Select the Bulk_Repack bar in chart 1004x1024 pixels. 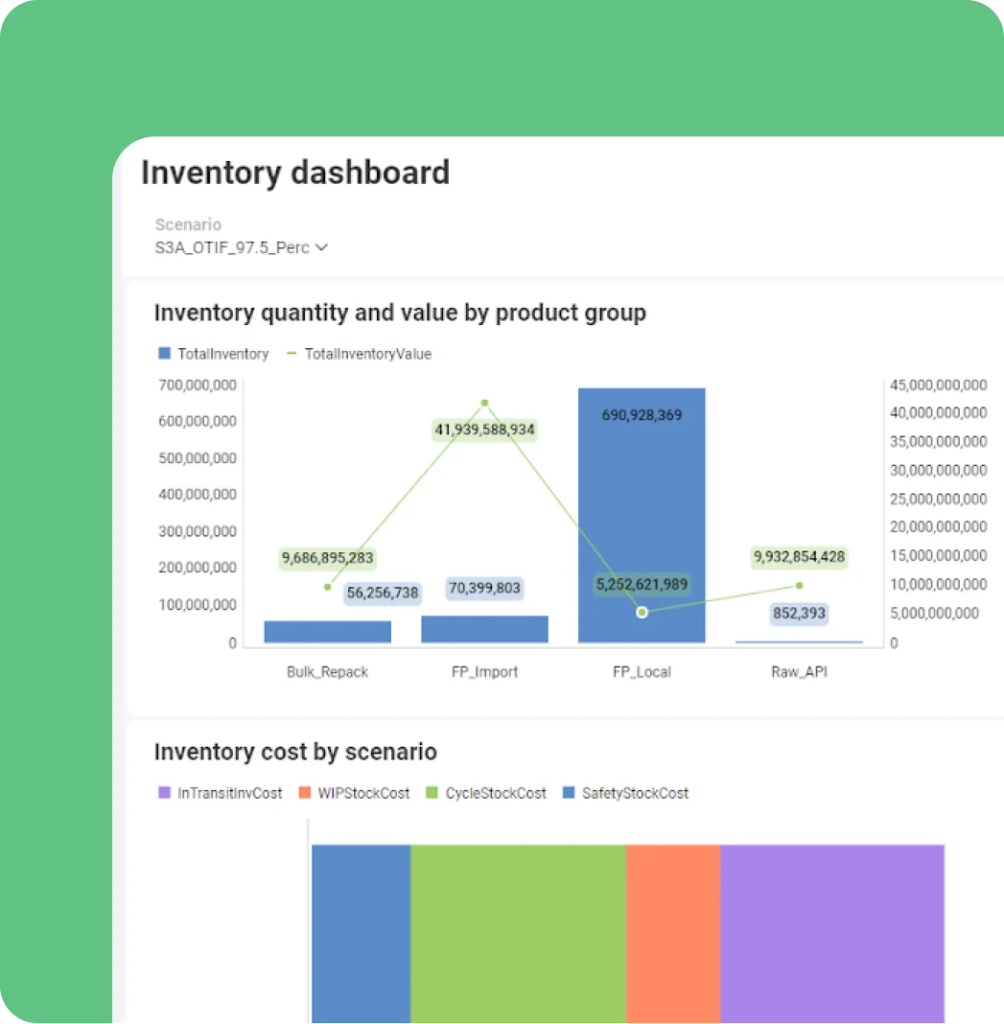click(327, 632)
